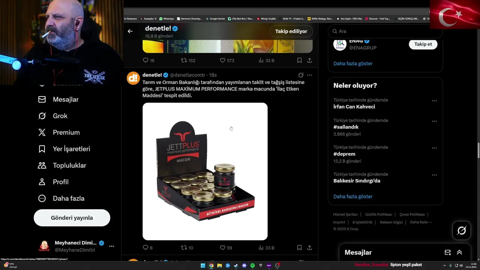Open the Hizmet Şartları footer link
The width and height of the screenshot is (480, 270).
tap(345, 214)
